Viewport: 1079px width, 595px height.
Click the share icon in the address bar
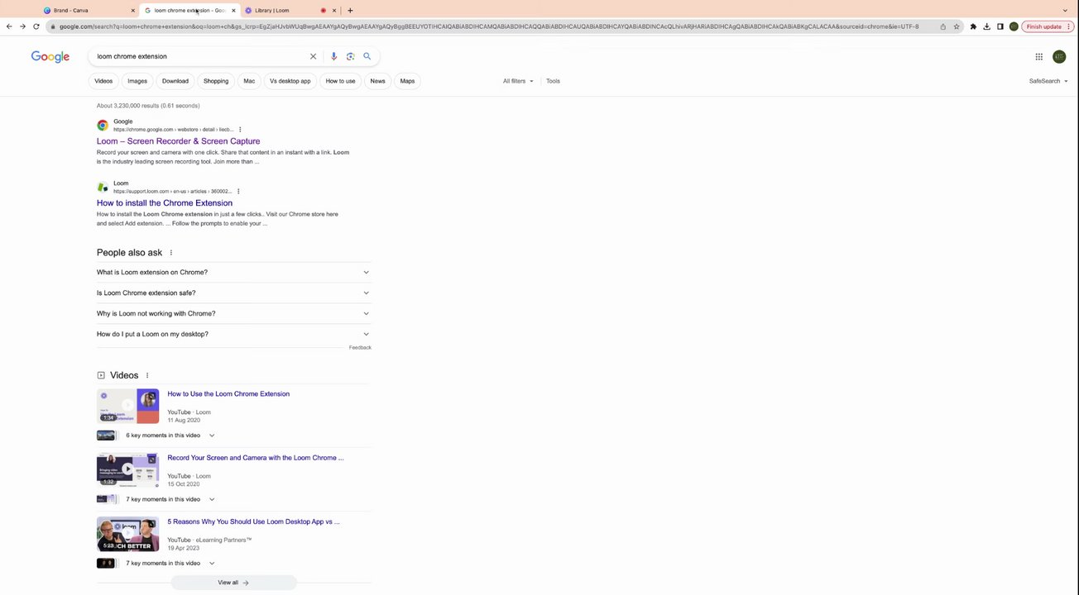[x=942, y=26]
